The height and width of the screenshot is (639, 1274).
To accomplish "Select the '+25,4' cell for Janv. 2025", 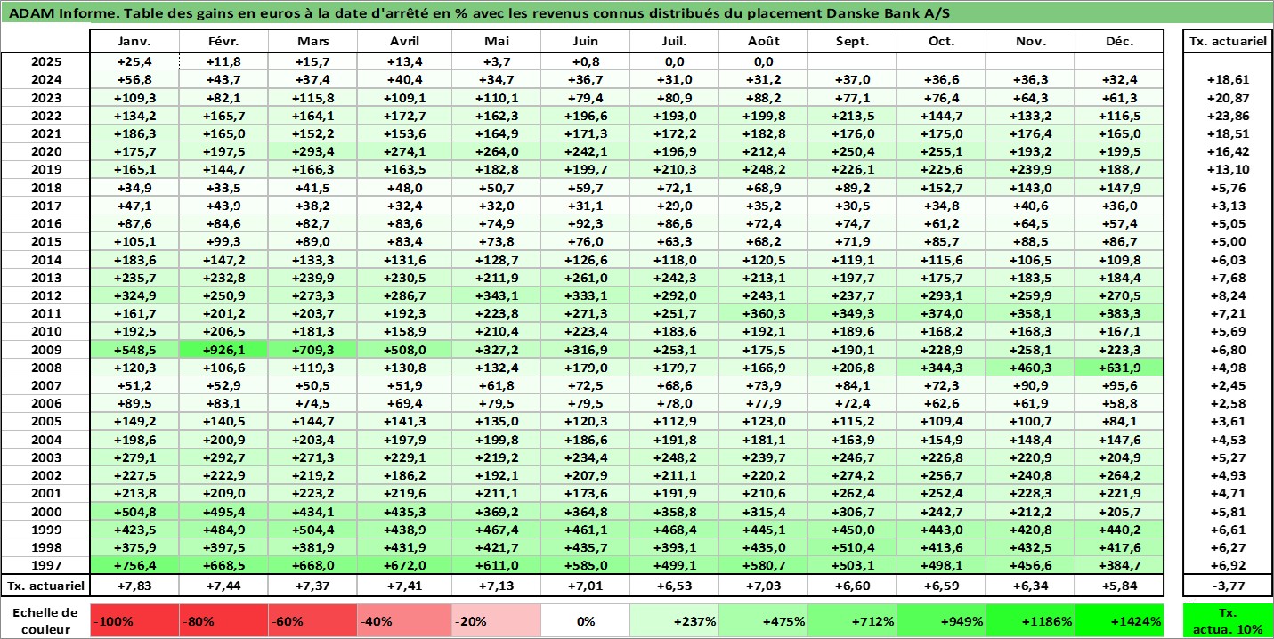I will 135,62.
